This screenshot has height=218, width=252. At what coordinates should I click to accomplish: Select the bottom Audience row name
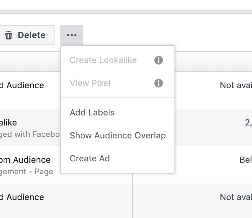[x=22, y=197]
